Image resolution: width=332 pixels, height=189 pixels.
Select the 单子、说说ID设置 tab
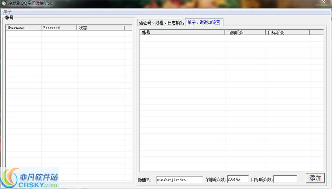[x=204, y=22]
